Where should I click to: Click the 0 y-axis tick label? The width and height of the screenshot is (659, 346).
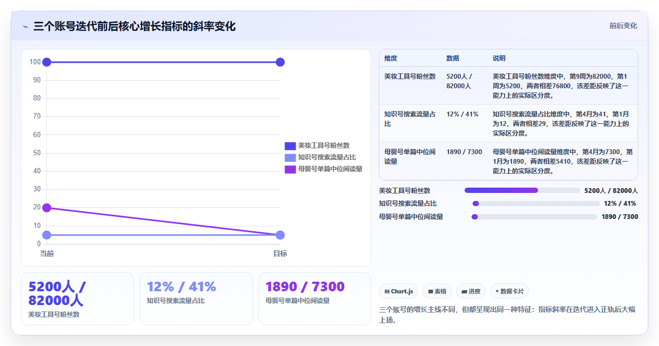coord(38,244)
